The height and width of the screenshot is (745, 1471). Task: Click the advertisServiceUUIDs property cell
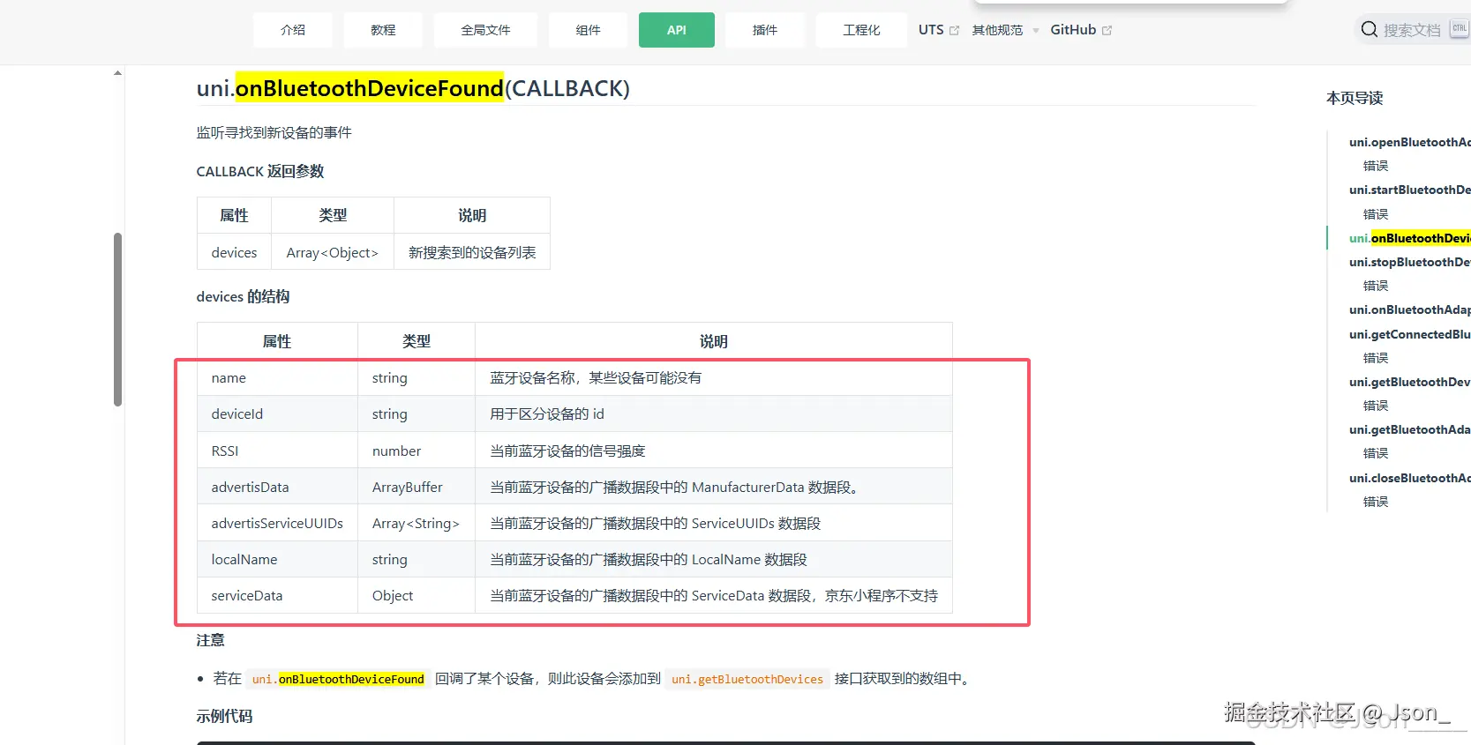[x=277, y=523]
